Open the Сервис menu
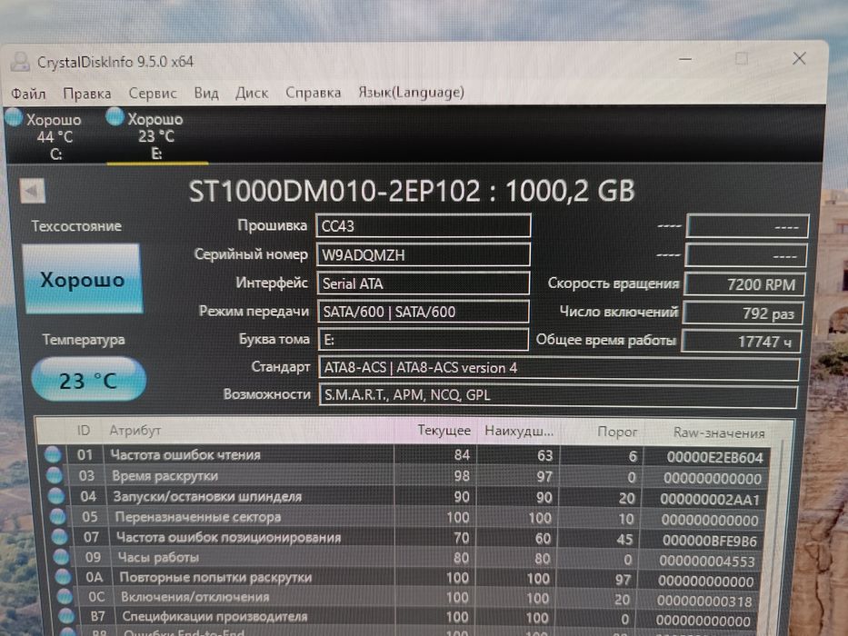 point(153,93)
